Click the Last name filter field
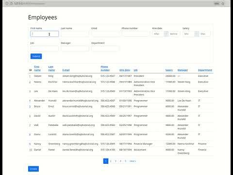Screen dimensions: 233x175 click(75, 34)
